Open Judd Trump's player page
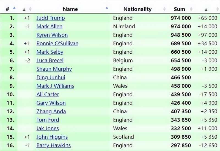This screenshot has height=151, width=220. pos(51,18)
